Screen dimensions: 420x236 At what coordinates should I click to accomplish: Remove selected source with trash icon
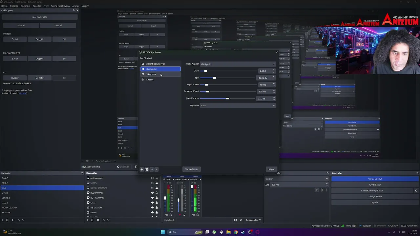coord(92,220)
